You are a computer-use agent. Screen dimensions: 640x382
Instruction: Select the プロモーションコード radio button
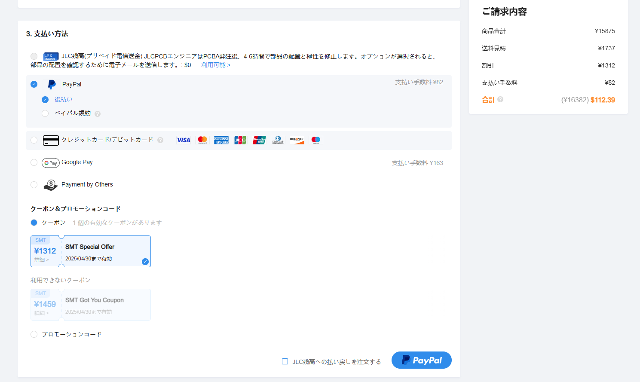pyautogui.click(x=34, y=334)
